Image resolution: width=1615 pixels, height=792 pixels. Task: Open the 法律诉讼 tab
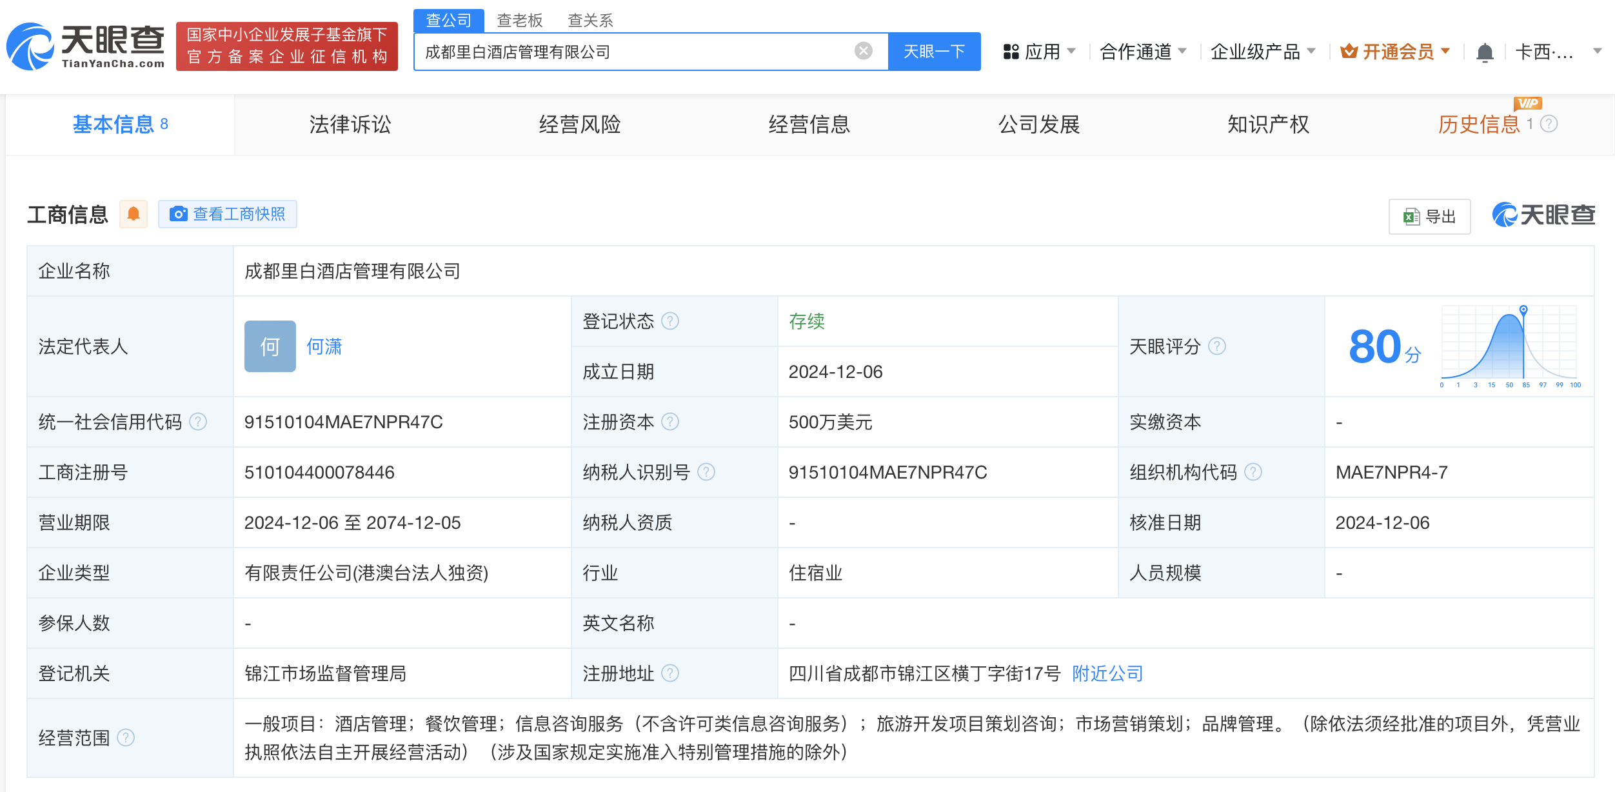coord(350,124)
